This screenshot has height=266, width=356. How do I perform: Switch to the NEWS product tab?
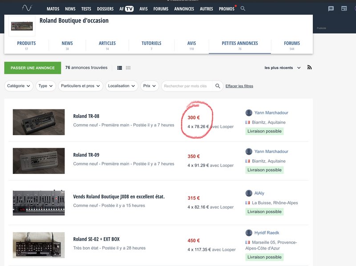(67, 45)
